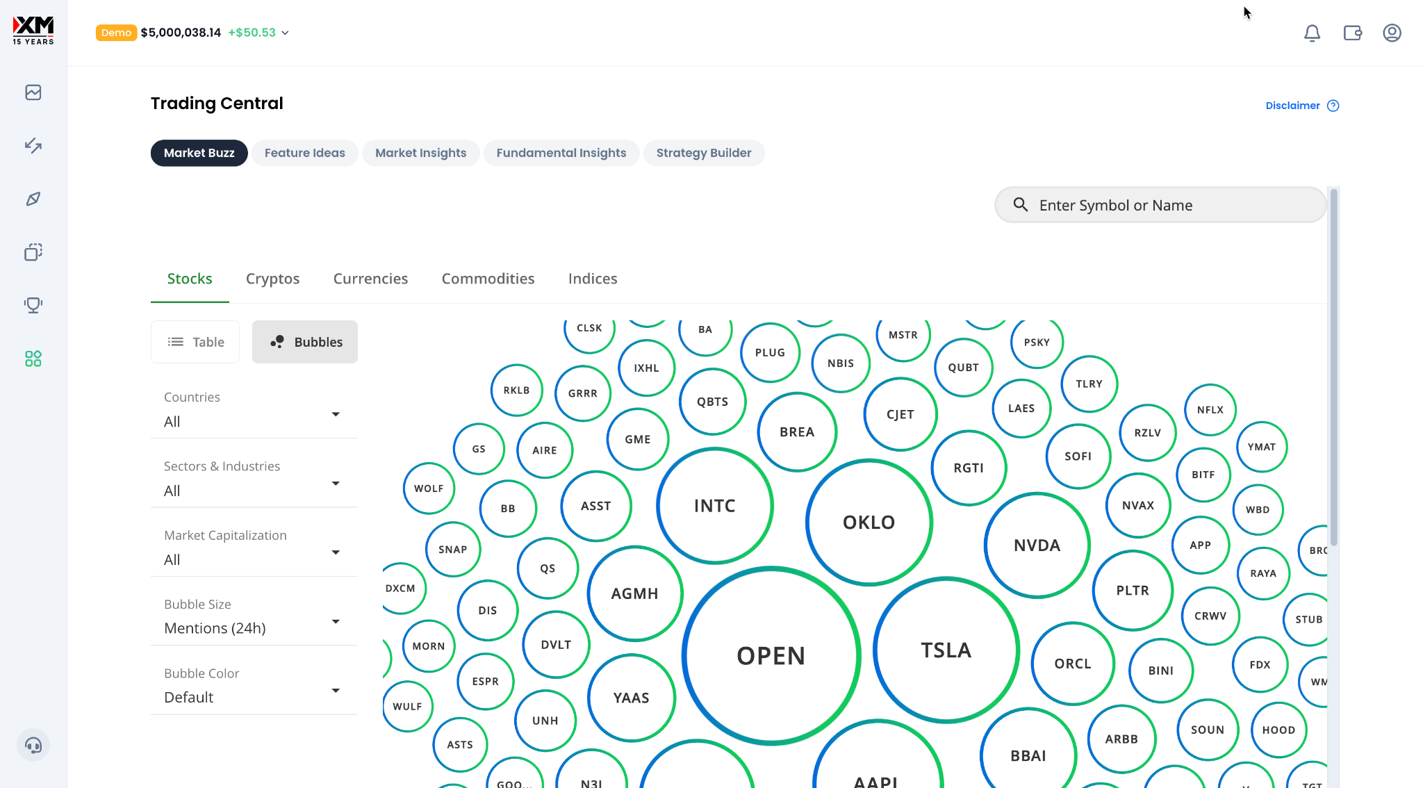Switch to the Stocks tab
The image size is (1423, 788).
tap(190, 279)
